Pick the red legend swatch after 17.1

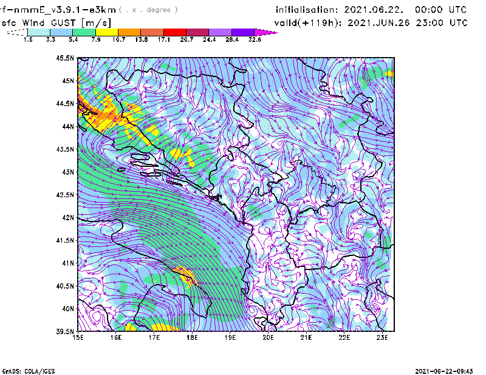175,32
